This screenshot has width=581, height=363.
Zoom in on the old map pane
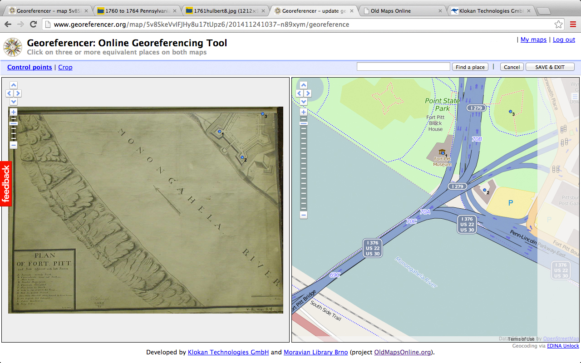pos(14,112)
